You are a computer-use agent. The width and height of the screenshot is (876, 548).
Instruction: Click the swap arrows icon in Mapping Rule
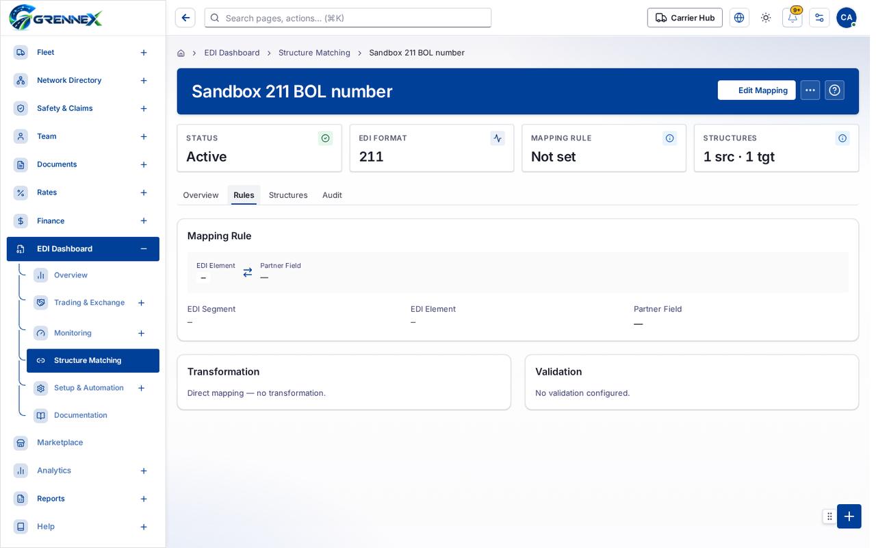click(248, 273)
